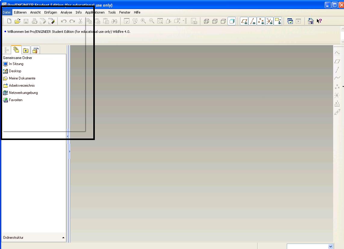The height and width of the screenshot is (249, 344).
Task: Open the Meine Dokumente folder
Action: coord(19,78)
